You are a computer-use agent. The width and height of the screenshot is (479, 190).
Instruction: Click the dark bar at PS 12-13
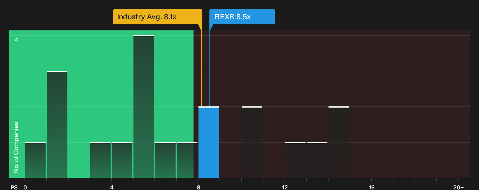point(295,160)
